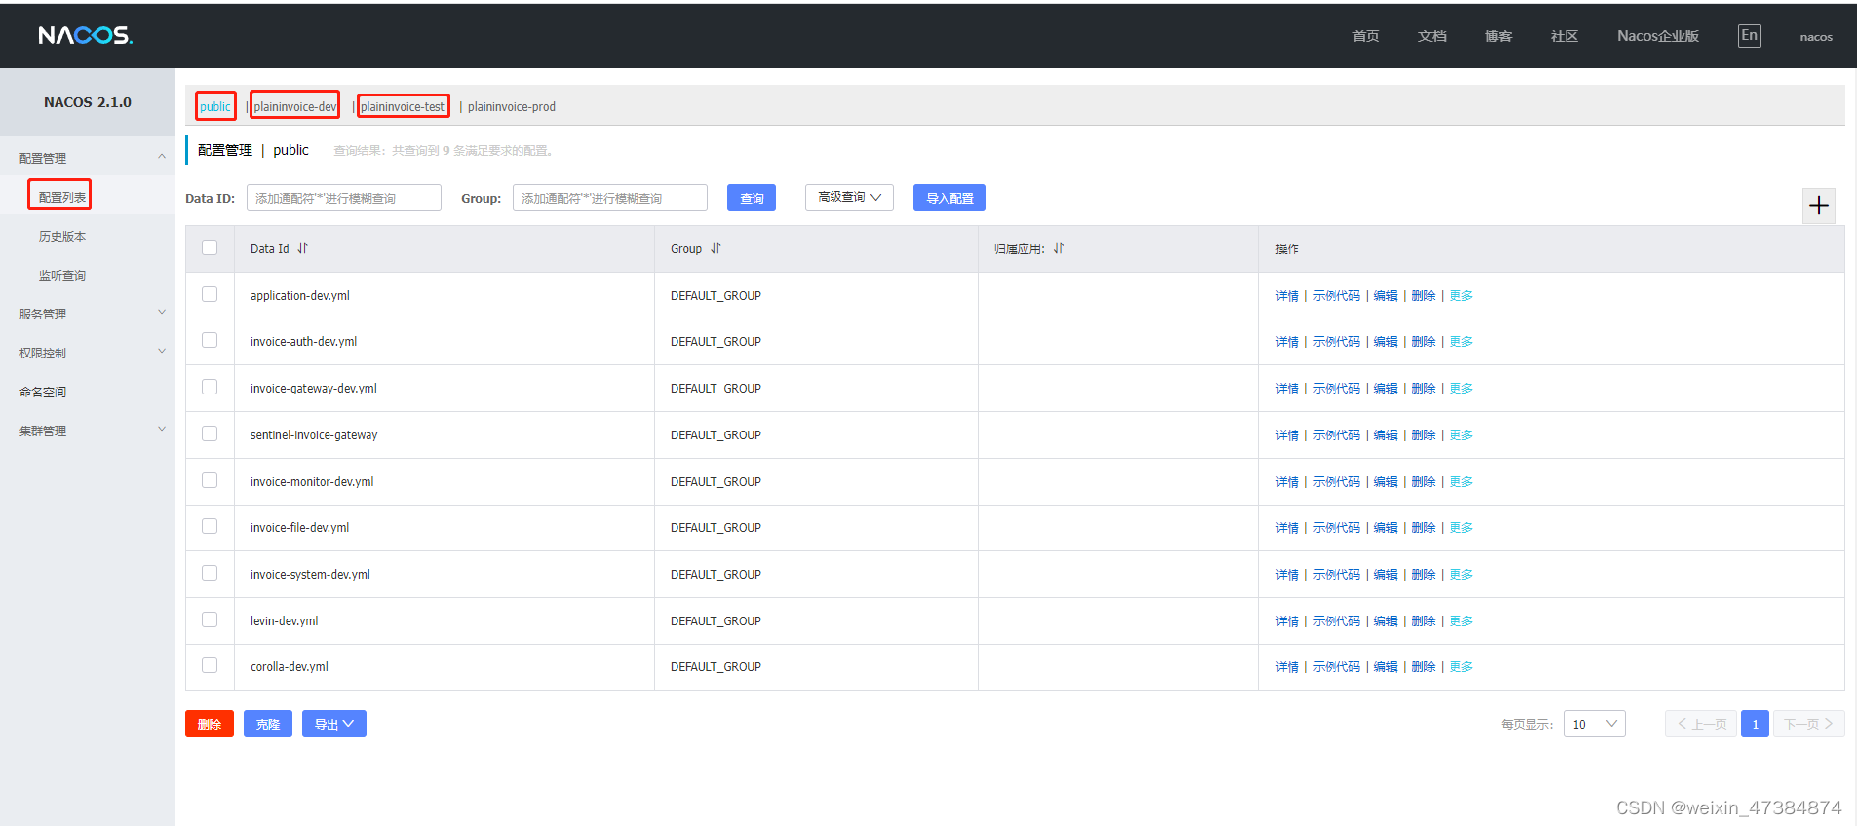The image size is (1857, 826).
Task: Open 更多 menu for application-dev.yml
Action: pyautogui.click(x=1460, y=296)
